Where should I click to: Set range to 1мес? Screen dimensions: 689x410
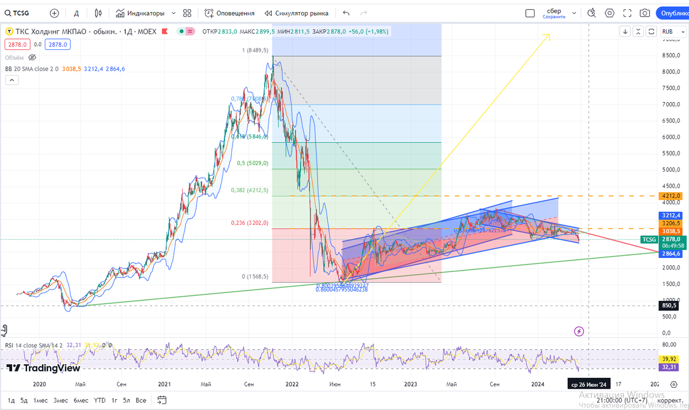coord(40,400)
